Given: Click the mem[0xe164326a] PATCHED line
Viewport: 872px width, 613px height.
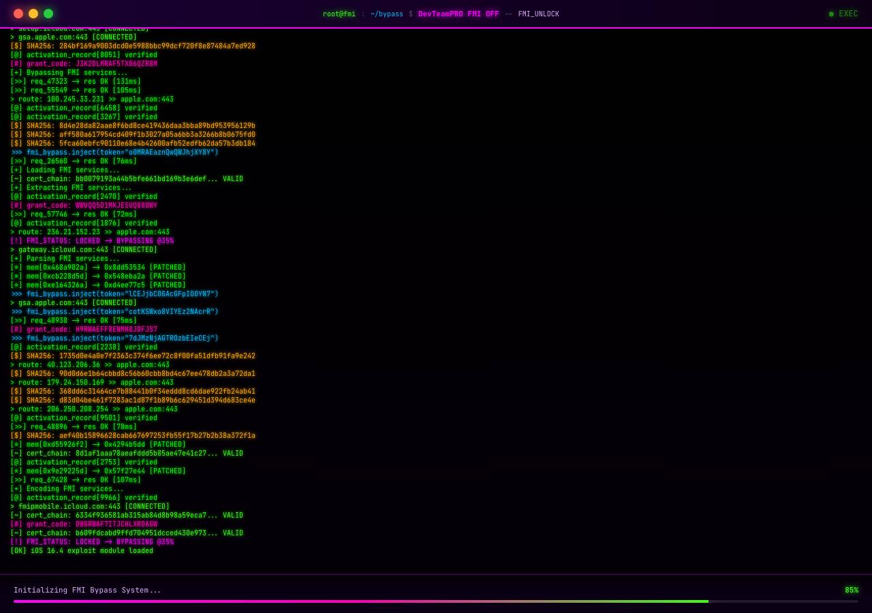Looking at the screenshot, I should click(98, 285).
